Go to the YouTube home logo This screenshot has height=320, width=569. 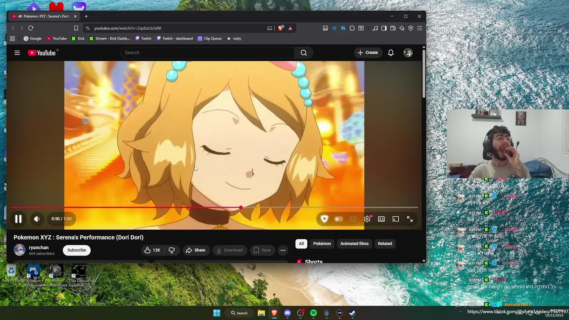tap(42, 53)
